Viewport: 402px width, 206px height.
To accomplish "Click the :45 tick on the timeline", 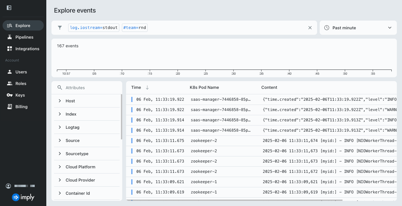I will point(317,73).
